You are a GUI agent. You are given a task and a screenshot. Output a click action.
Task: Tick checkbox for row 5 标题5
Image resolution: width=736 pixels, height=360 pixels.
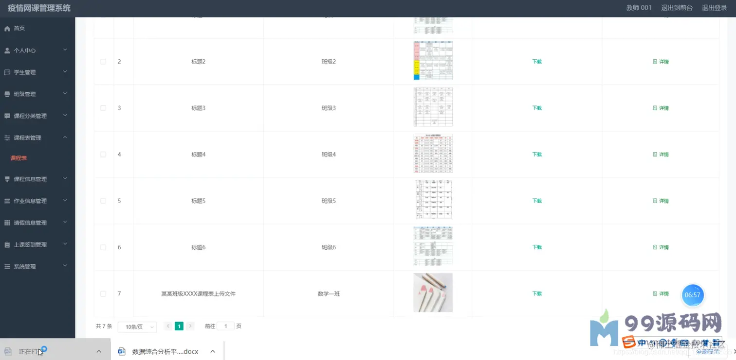(x=103, y=201)
